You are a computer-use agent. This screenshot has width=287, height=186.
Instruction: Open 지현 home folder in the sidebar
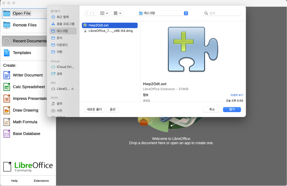pyautogui.click(x=63, y=52)
